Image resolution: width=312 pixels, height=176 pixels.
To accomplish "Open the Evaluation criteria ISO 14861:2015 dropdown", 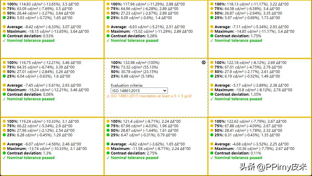I will (139, 91).
